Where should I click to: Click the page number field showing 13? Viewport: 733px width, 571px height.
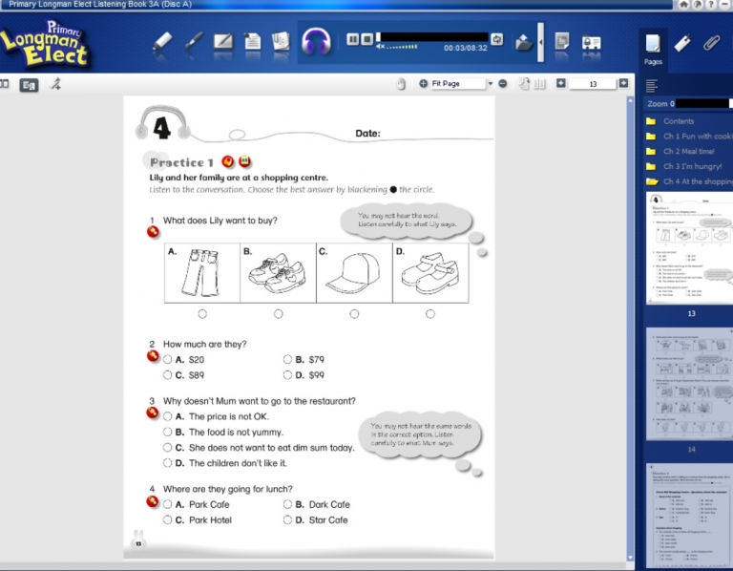pyautogui.click(x=593, y=84)
